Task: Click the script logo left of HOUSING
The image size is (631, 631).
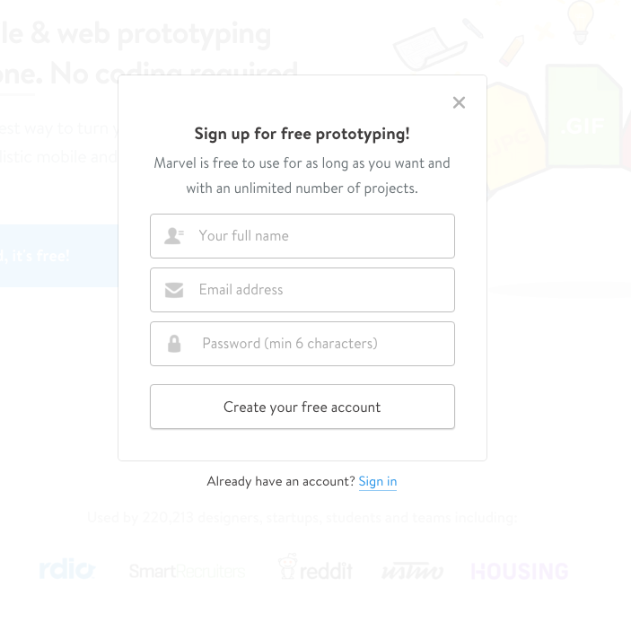Action: [x=412, y=571]
